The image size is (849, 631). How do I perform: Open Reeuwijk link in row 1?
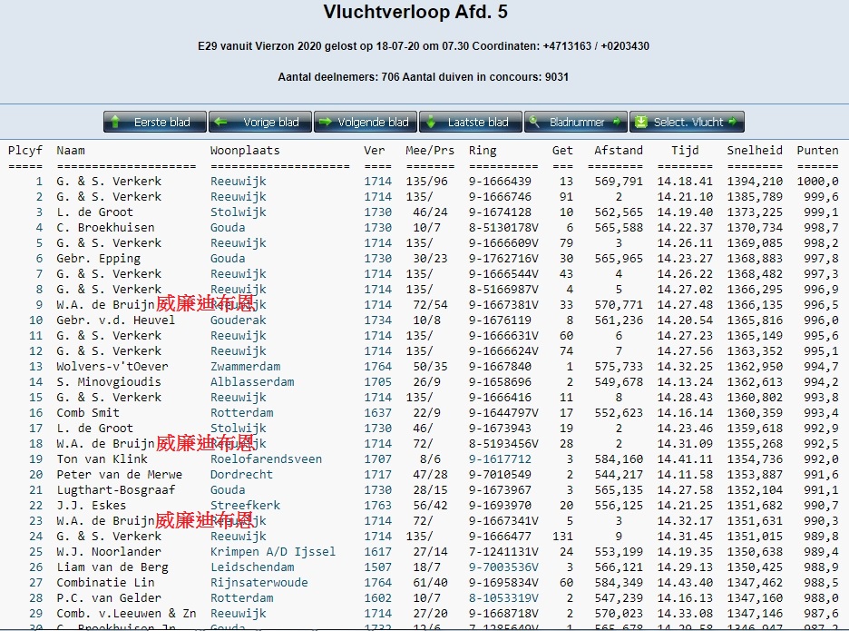(239, 181)
